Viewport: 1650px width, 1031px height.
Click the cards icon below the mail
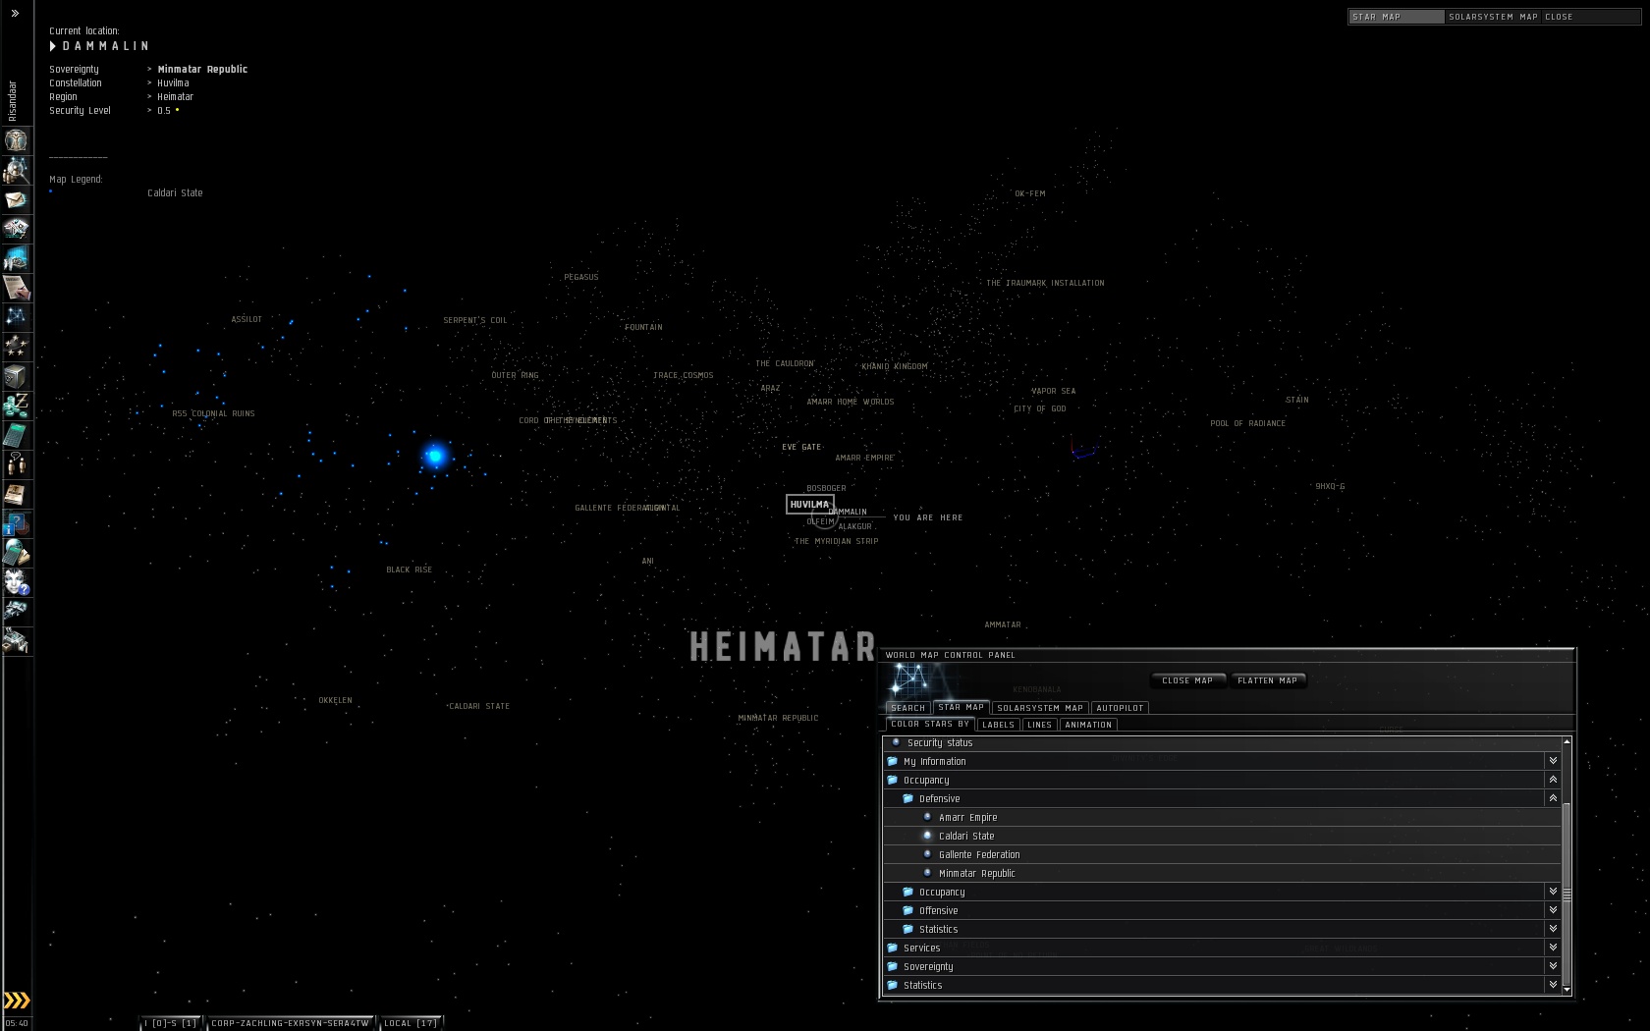point(17,229)
